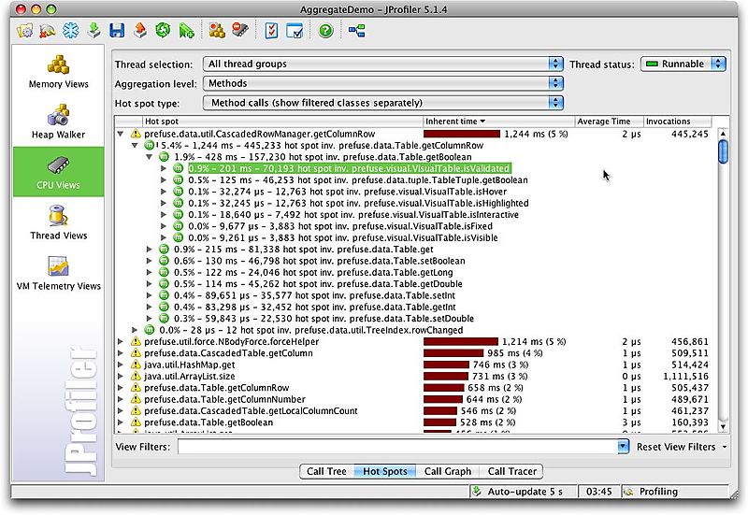
Task: Open Thread Views in sidebar
Action: coord(58,222)
